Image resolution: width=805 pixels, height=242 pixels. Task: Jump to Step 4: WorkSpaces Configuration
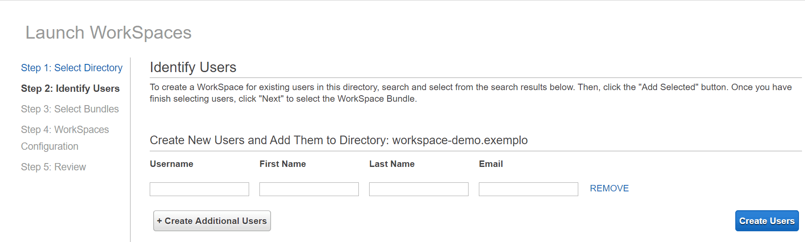65,137
